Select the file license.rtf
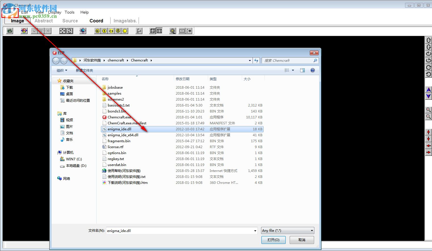The width and height of the screenshot is (432, 251). (x=115, y=147)
